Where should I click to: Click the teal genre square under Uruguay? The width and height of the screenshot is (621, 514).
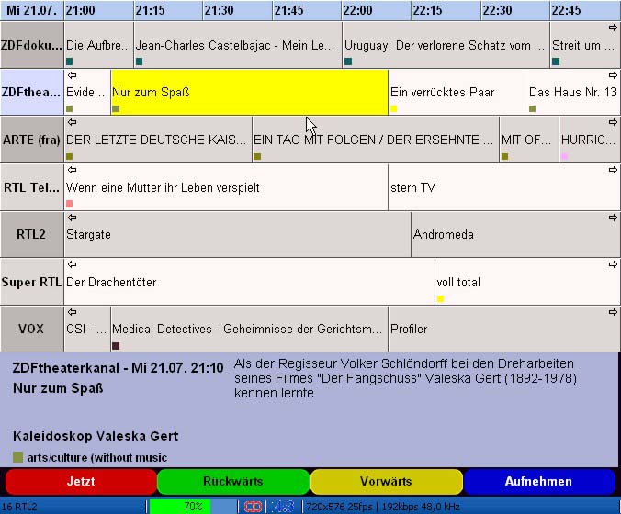(x=348, y=61)
